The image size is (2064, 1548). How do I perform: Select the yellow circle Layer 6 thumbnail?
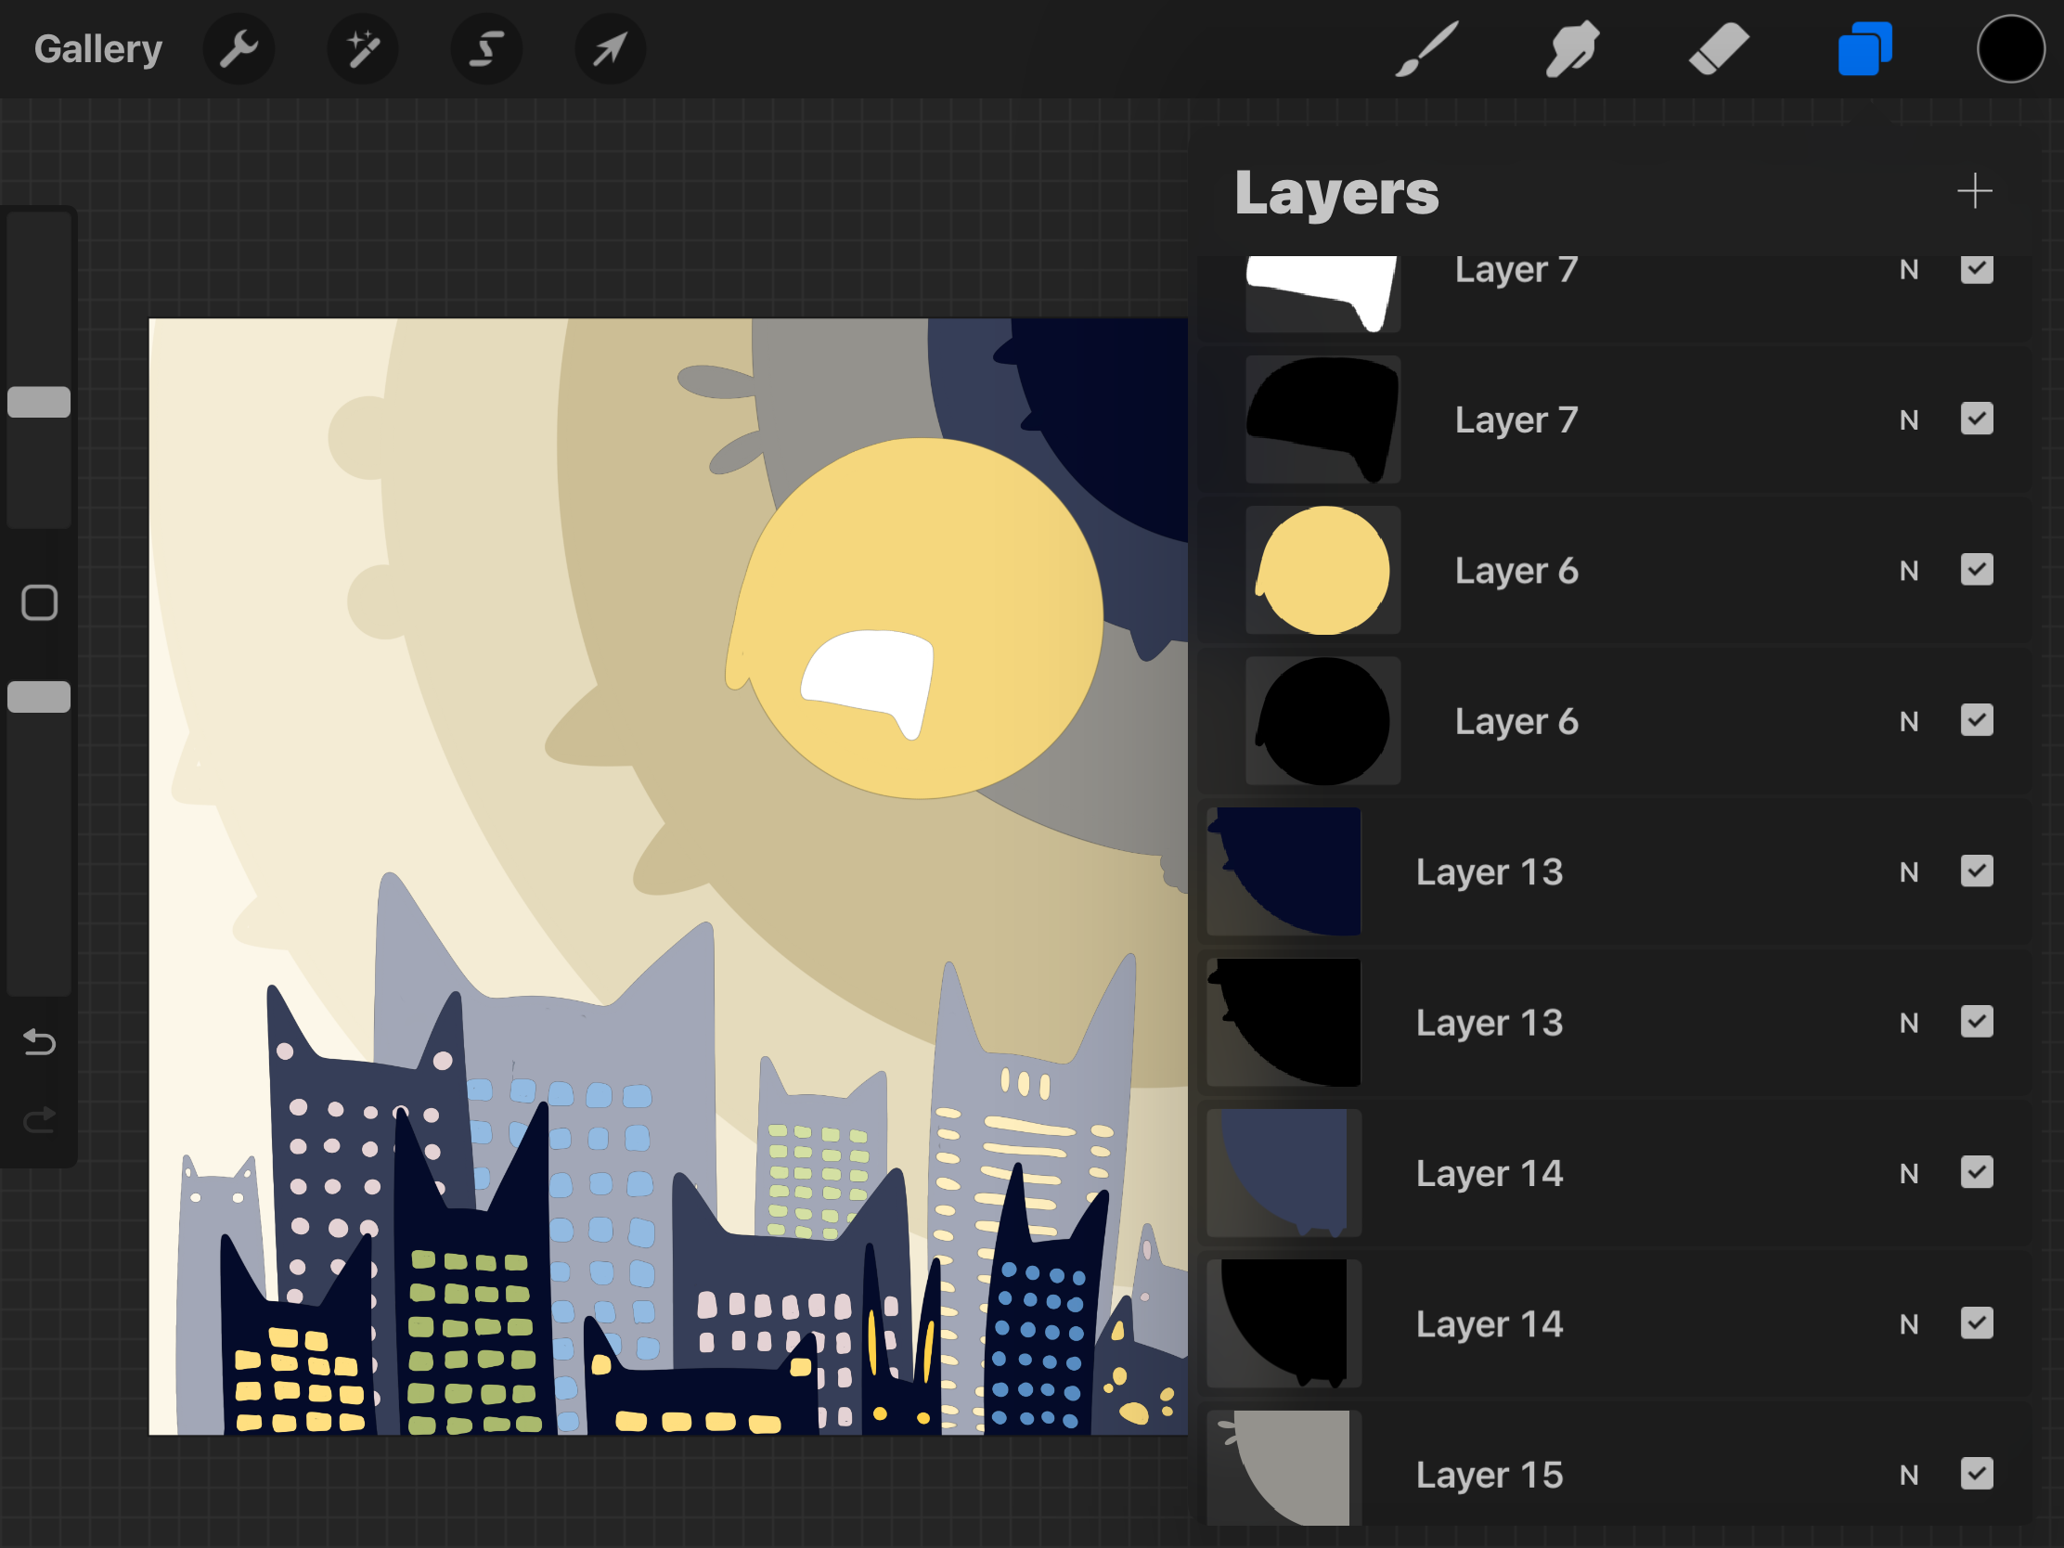[x=1322, y=570]
